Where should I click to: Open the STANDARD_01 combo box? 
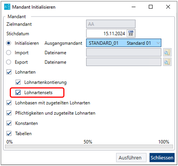click(x=124, y=43)
